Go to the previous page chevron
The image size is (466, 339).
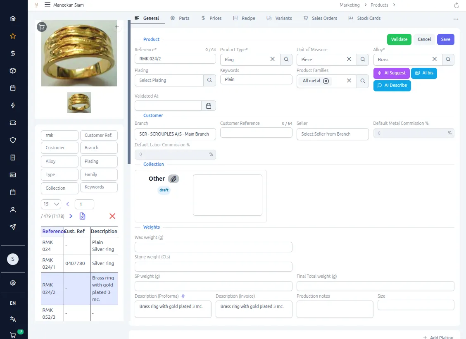(x=68, y=204)
